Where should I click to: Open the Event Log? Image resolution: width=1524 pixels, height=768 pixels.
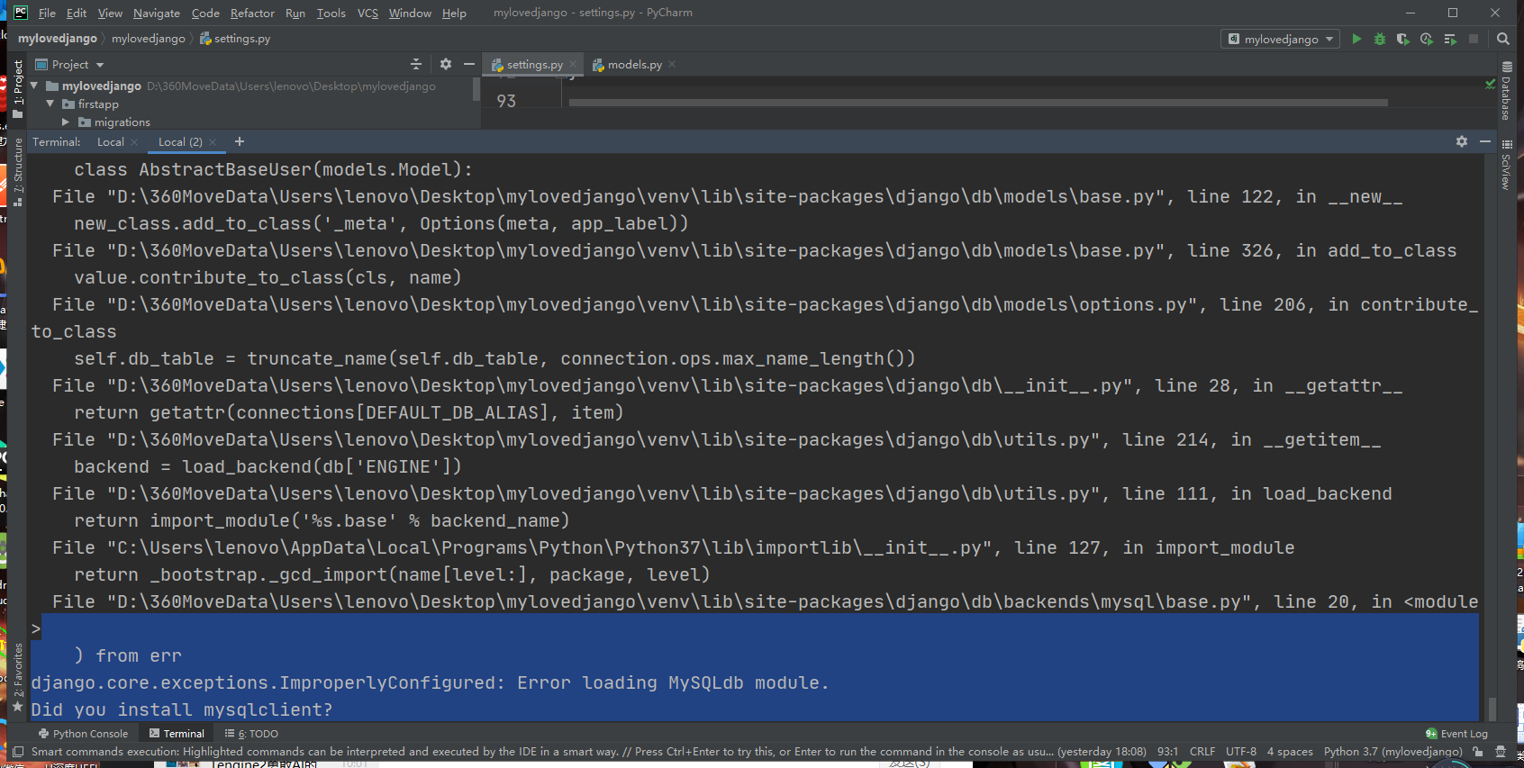click(1456, 734)
